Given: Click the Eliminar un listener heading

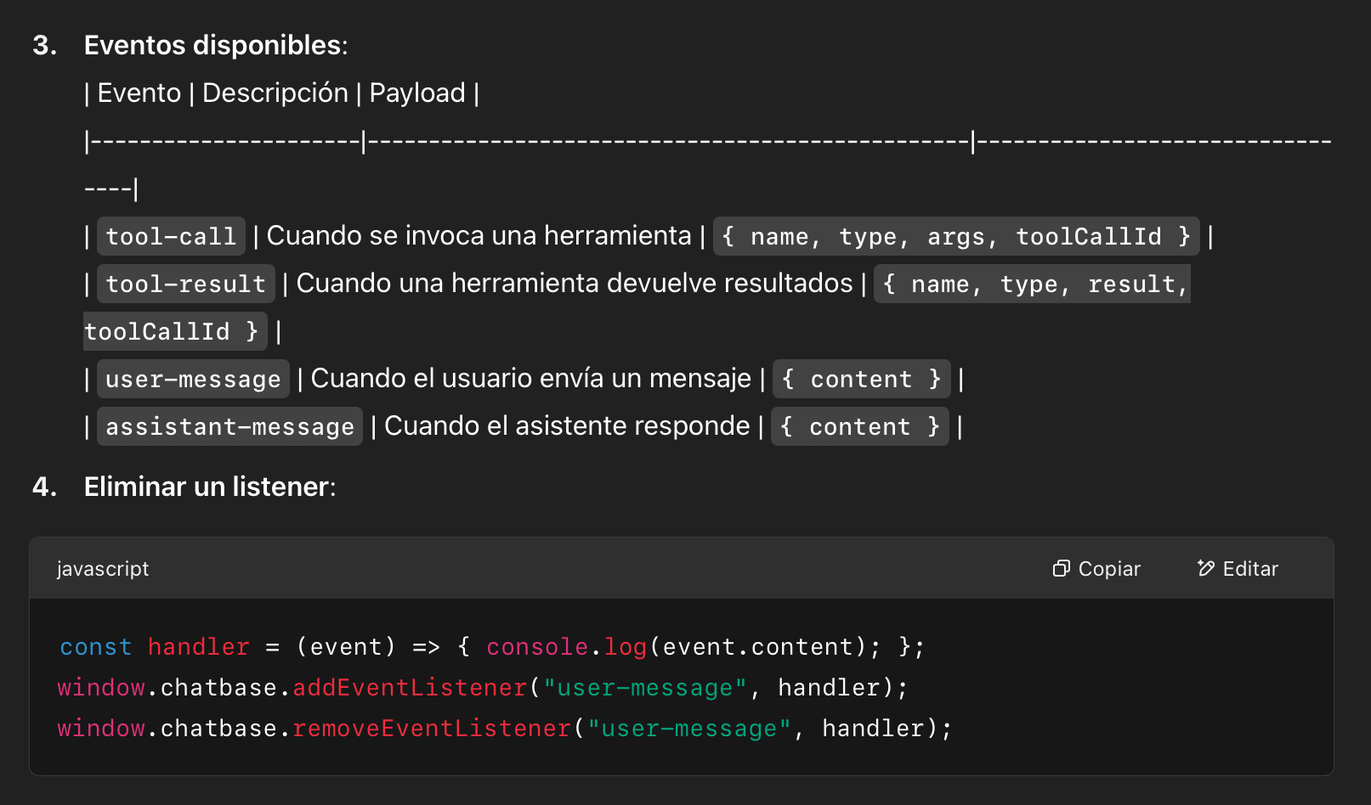Looking at the screenshot, I should [x=209, y=487].
